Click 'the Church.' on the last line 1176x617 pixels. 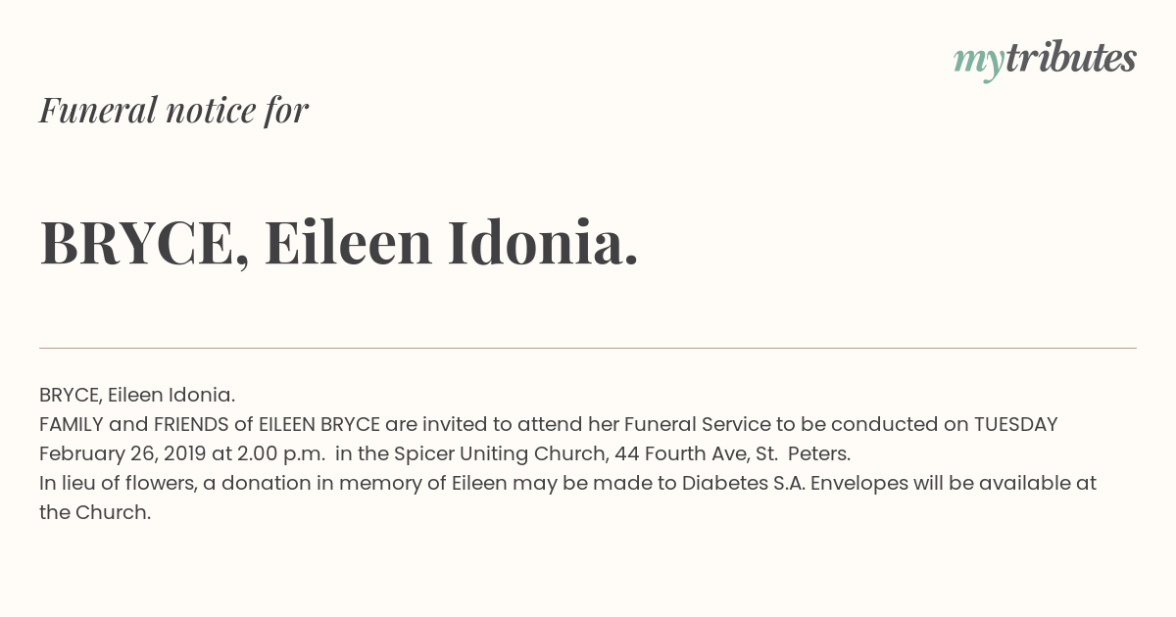point(95,512)
